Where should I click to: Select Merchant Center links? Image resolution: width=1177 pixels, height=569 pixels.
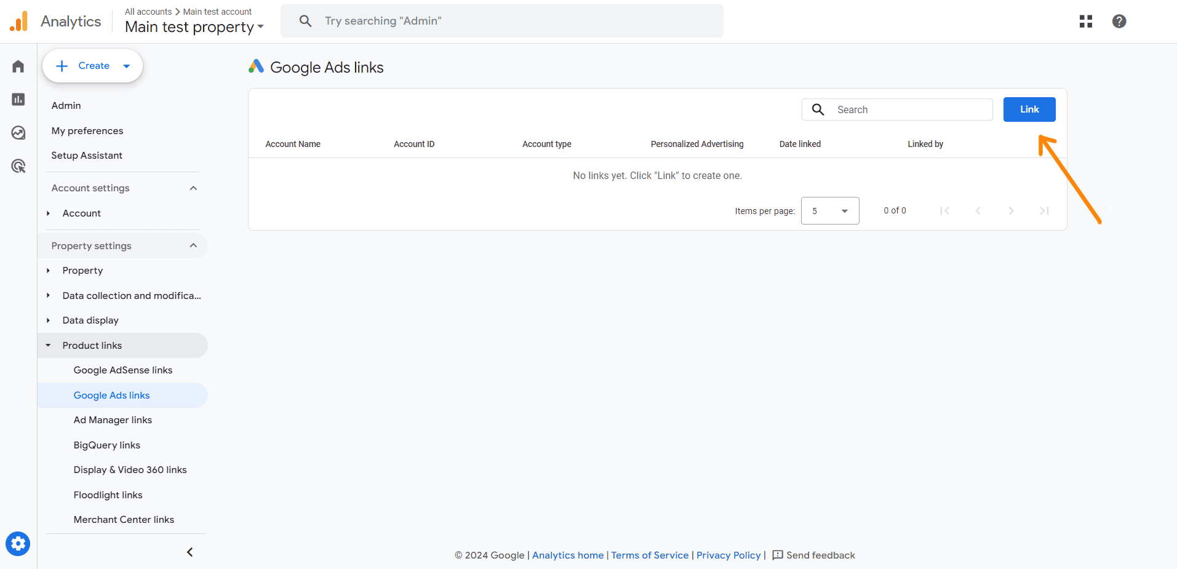(x=123, y=520)
